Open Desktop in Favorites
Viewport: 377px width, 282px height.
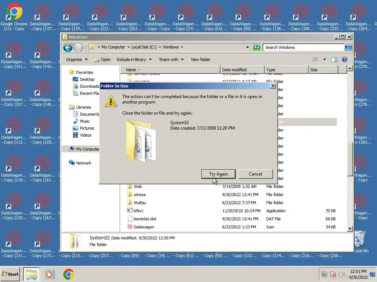pos(84,79)
